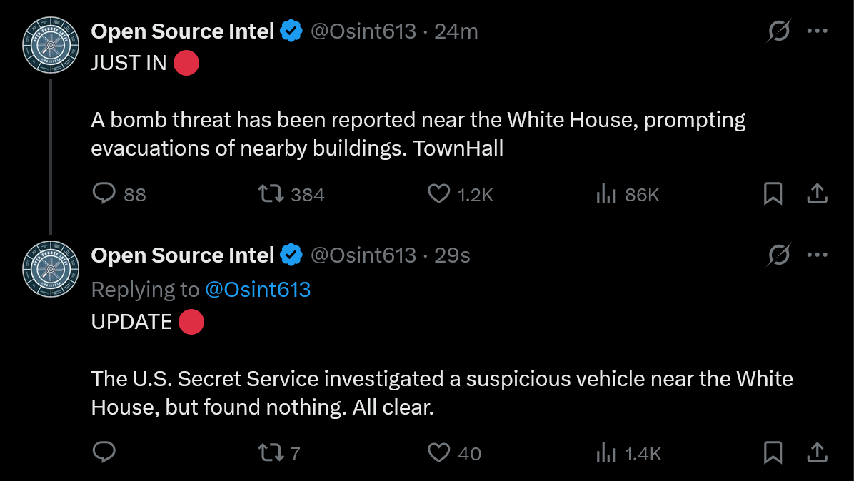Open Open Source Intel profile from first tweet
This screenshot has width=854, height=481.
click(x=183, y=31)
